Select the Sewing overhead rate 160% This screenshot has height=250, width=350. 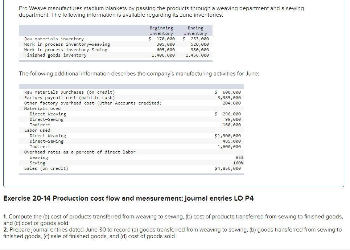pos(238,163)
